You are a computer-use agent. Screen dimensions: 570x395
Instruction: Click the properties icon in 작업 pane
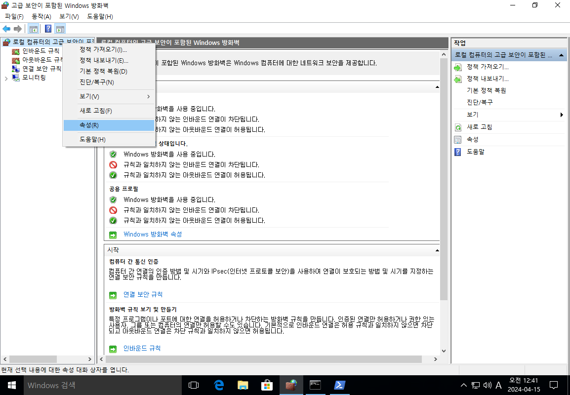click(x=458, y=140)
